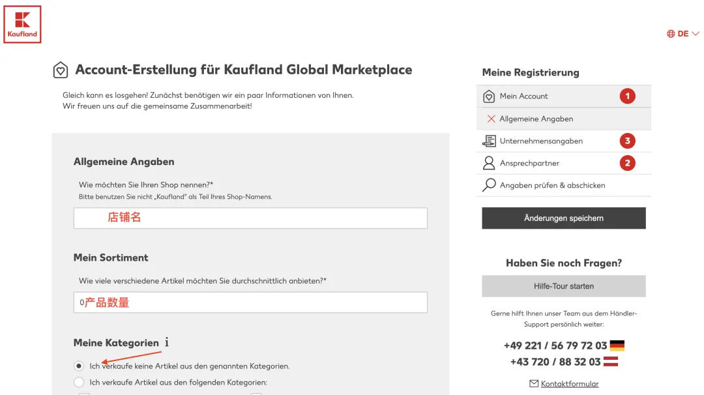The image size is (704, 395).
Task: Click the 'Bitte benutzen Sie nicht' hint text
Action: coord(175,197)
